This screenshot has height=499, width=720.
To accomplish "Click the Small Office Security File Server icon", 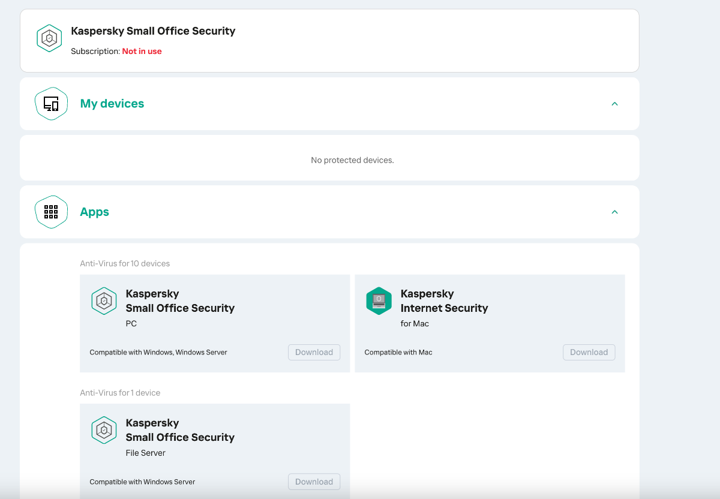I will click(x=104, y=430).
